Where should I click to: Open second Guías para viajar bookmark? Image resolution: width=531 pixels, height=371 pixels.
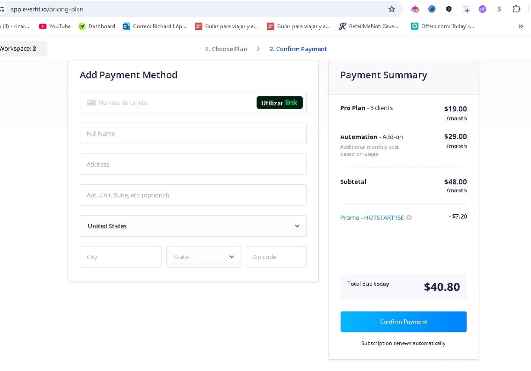tap(298, 26)
